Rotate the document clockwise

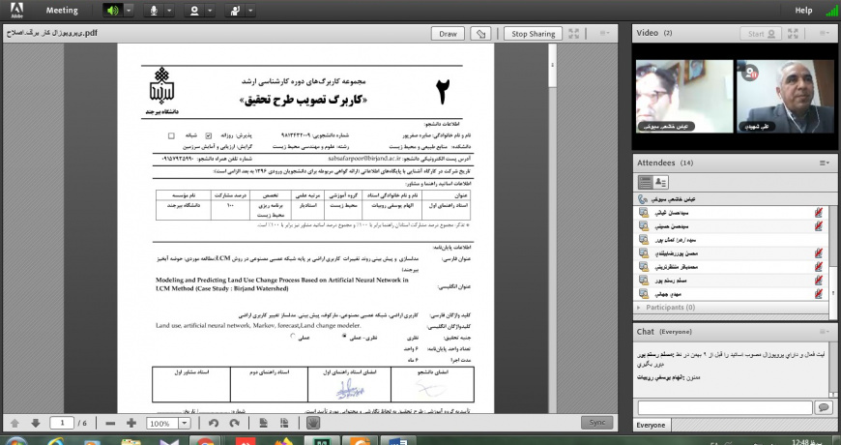pos(234,423)
